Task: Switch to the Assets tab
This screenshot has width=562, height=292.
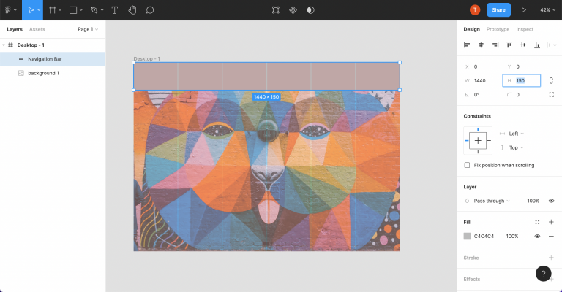Action: pos(37,29)
